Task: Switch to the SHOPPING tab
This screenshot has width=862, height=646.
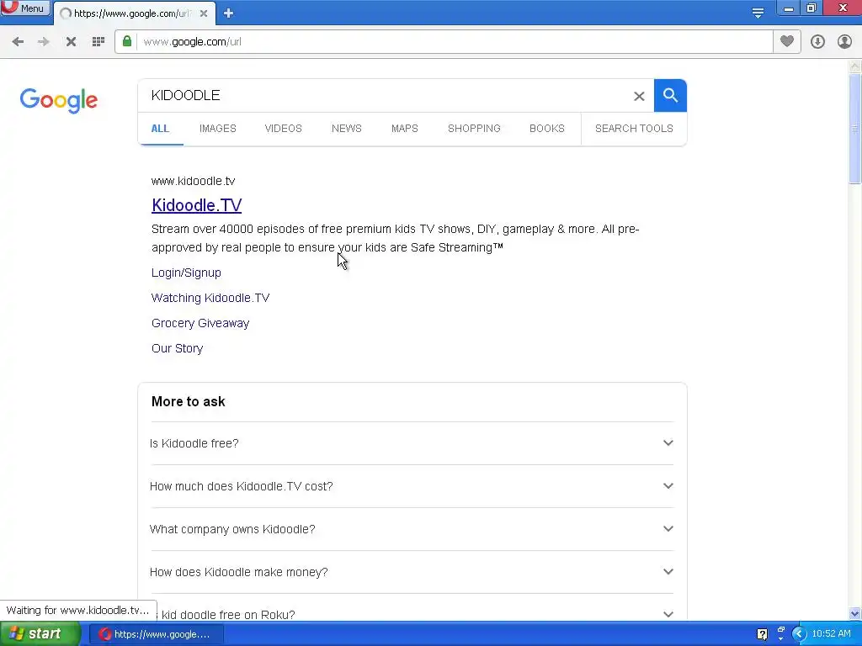Action: click(474, 129)
